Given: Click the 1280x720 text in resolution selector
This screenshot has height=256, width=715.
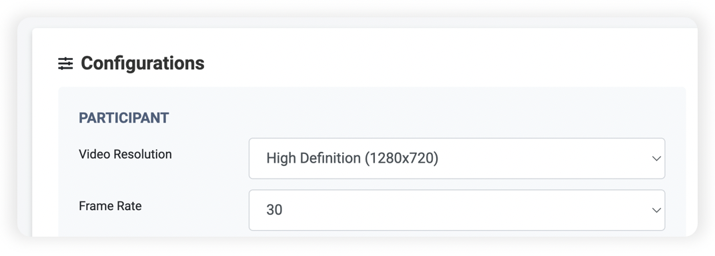Looking at the screenshot, I should (x=402, y=159).
